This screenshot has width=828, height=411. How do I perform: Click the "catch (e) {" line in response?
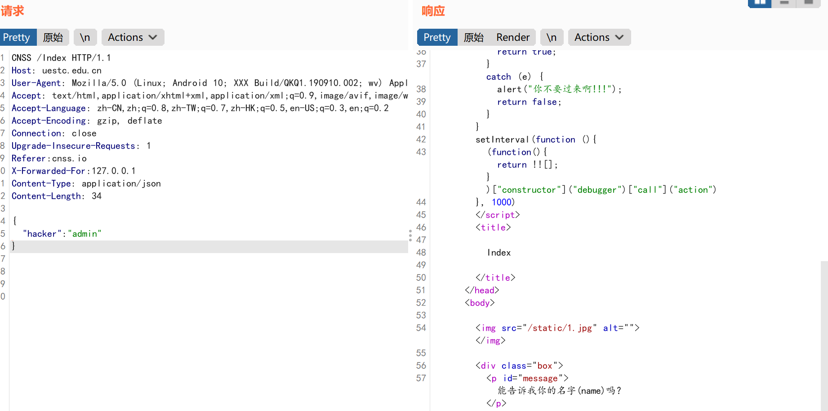(515, 77)
